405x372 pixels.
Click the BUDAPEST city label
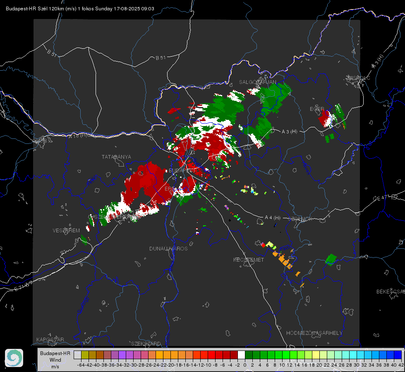(182, 171)
